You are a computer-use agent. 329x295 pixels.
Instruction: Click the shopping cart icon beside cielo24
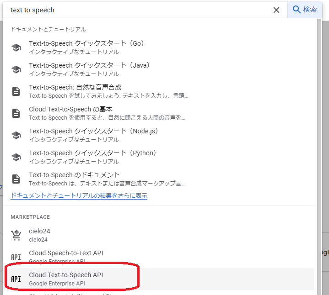16,235
